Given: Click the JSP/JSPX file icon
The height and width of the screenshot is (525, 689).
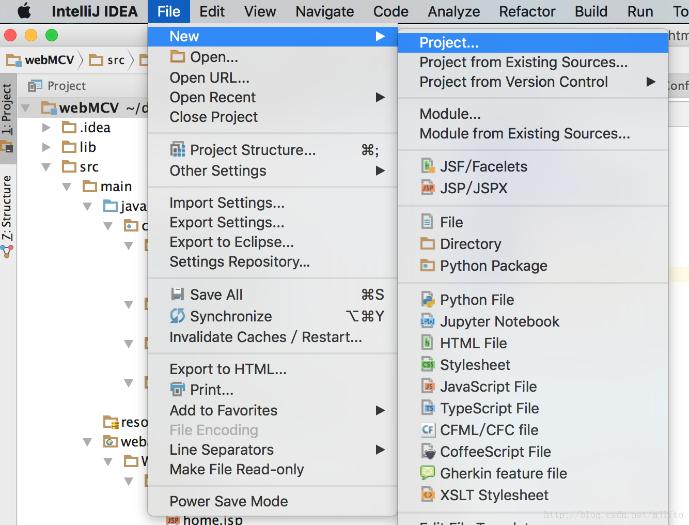Looking at the screenshot, I should pyautogui.click(x=427, y=188).
